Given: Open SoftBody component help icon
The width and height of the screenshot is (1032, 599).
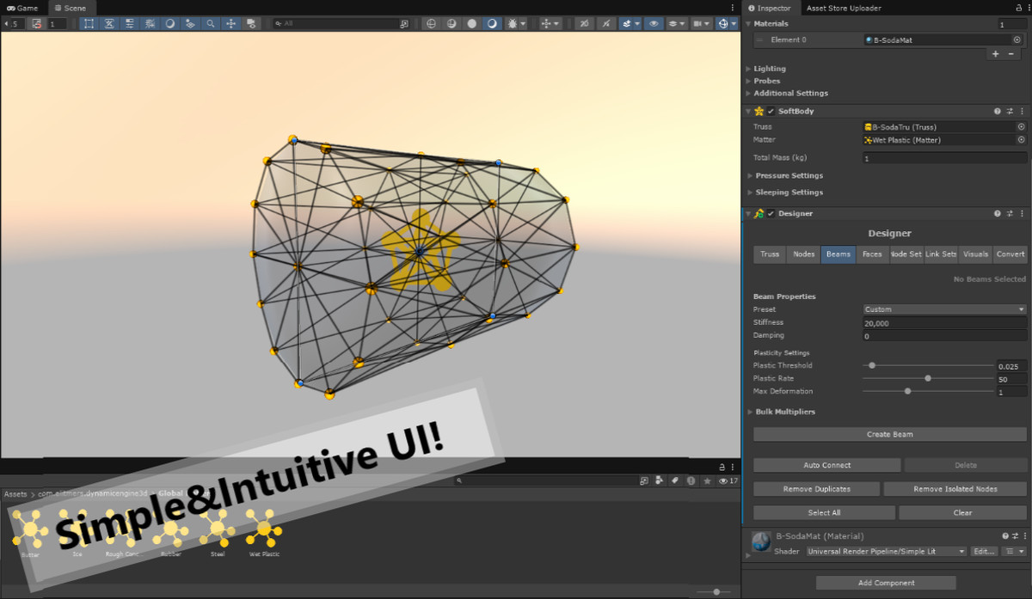Looking at the screenshot, I should (998, 111).
